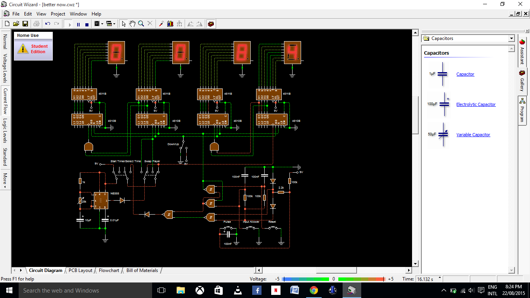
Task: Open the View menu
Action: point(41,14)
